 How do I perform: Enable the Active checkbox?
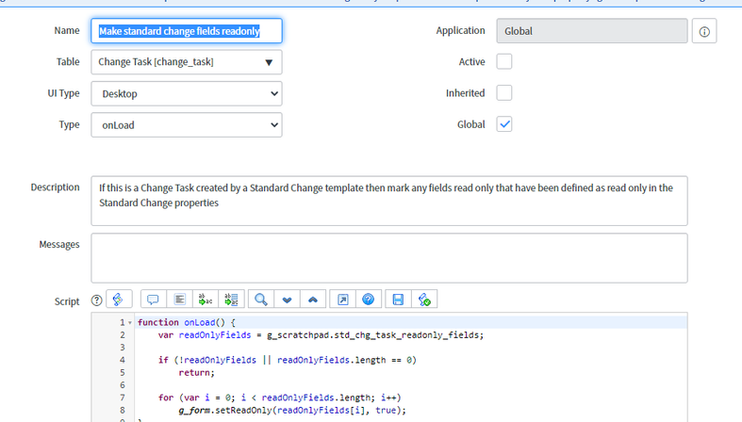[x=504, y=61]
